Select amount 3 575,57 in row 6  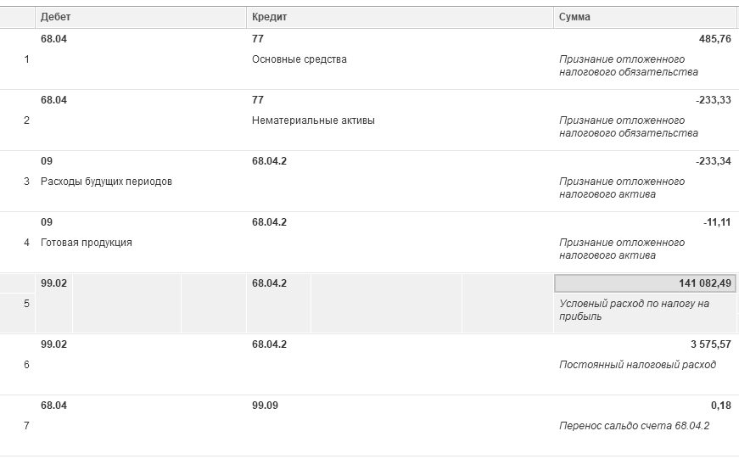[x=711, y=344]
